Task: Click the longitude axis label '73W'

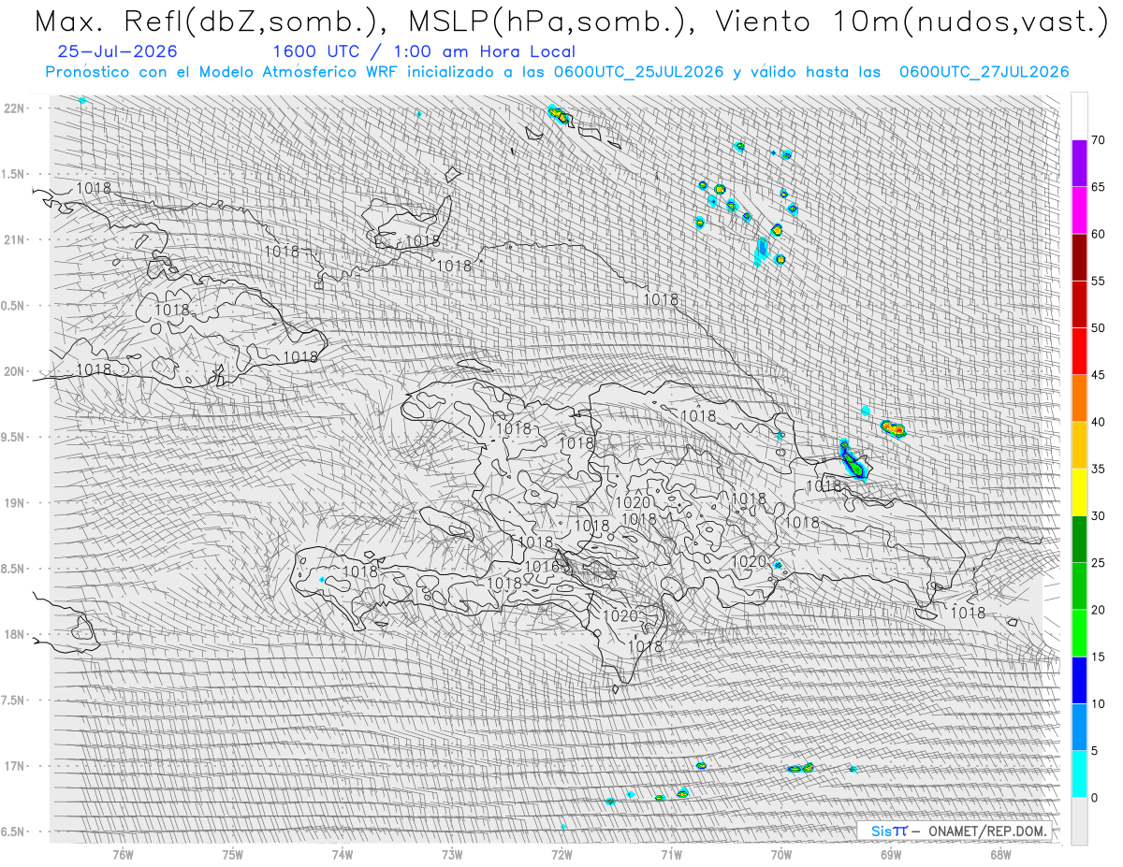Action: pyautogui.click(x=452, y=854)
